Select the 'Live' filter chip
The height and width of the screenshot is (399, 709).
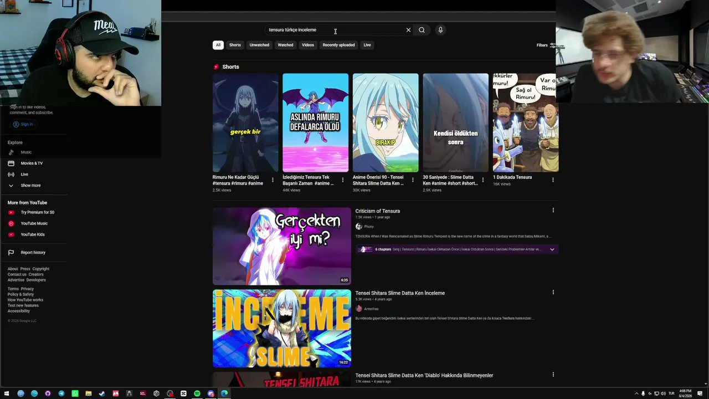pos(367,45)
